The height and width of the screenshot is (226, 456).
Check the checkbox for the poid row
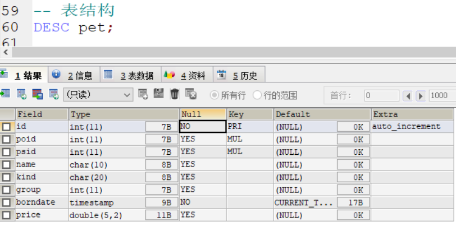coord(6,140)
